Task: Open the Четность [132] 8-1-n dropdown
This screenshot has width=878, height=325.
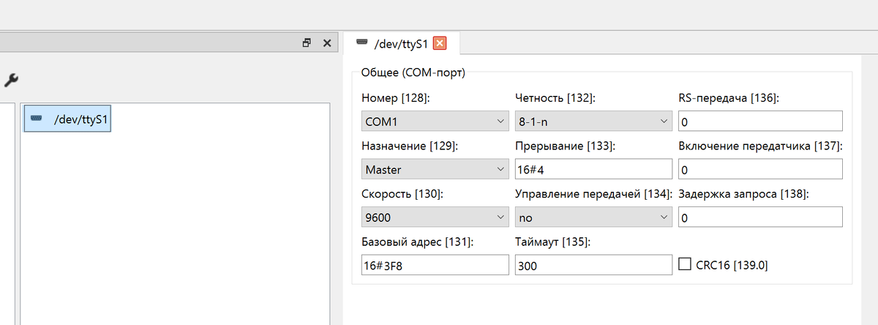Action: [593, 121]
